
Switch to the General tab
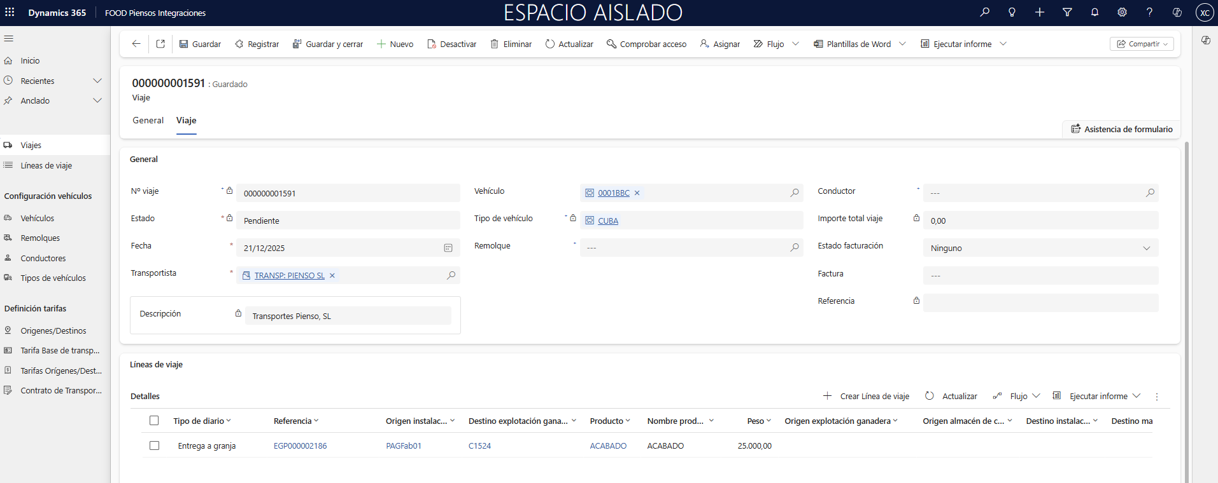pyautogui.click(x=148, y=120)
